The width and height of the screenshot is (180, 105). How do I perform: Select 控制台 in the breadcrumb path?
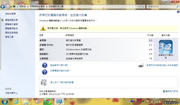pos(22,6)
